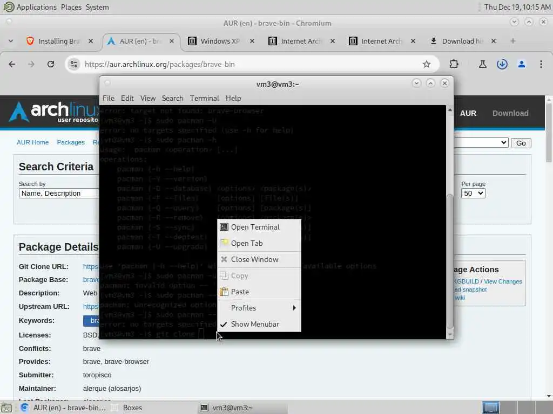Click the Open Tab icon in context menu
Image resolution: width=553 pixels, height=414 pixels.
224,243
